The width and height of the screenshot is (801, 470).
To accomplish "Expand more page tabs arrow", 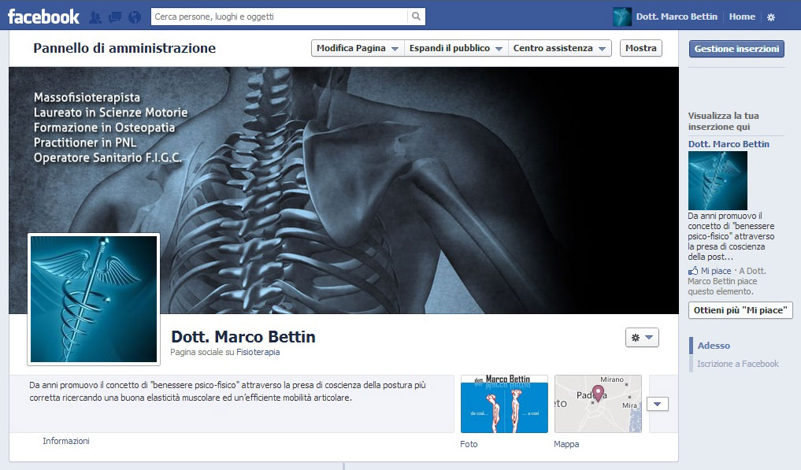I will [658, 404].
